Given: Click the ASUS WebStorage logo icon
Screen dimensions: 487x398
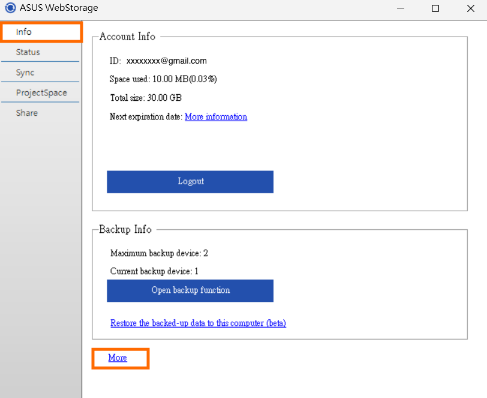Looking at the screenshot, I should click(10, 8).
